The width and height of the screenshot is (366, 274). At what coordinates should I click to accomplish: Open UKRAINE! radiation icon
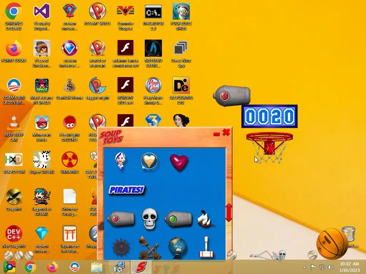click(x=70, y=163)
